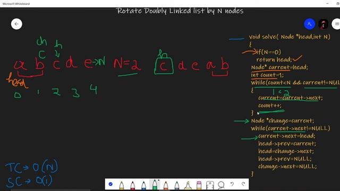Select the eraser tool
Viewport: 340px width, 191px height.
pos(199,185)
